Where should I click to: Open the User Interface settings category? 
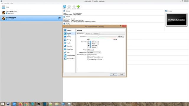70,59
